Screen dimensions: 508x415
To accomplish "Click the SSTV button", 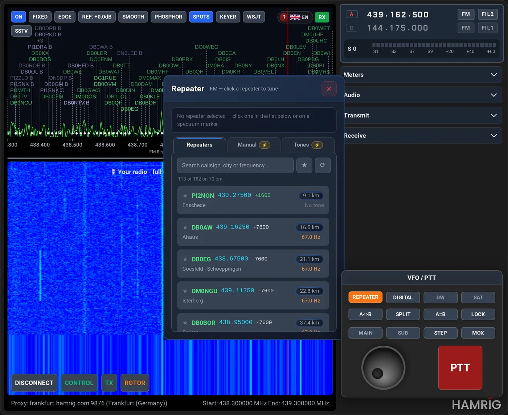I will click(x=21, y=31).
